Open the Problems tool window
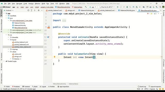 point(16,87)
